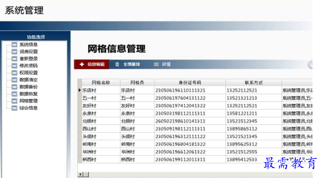Select the 友好村 cell under 网格名称
321x178 pixels.
pyautogui.click(x=101, y=106)
